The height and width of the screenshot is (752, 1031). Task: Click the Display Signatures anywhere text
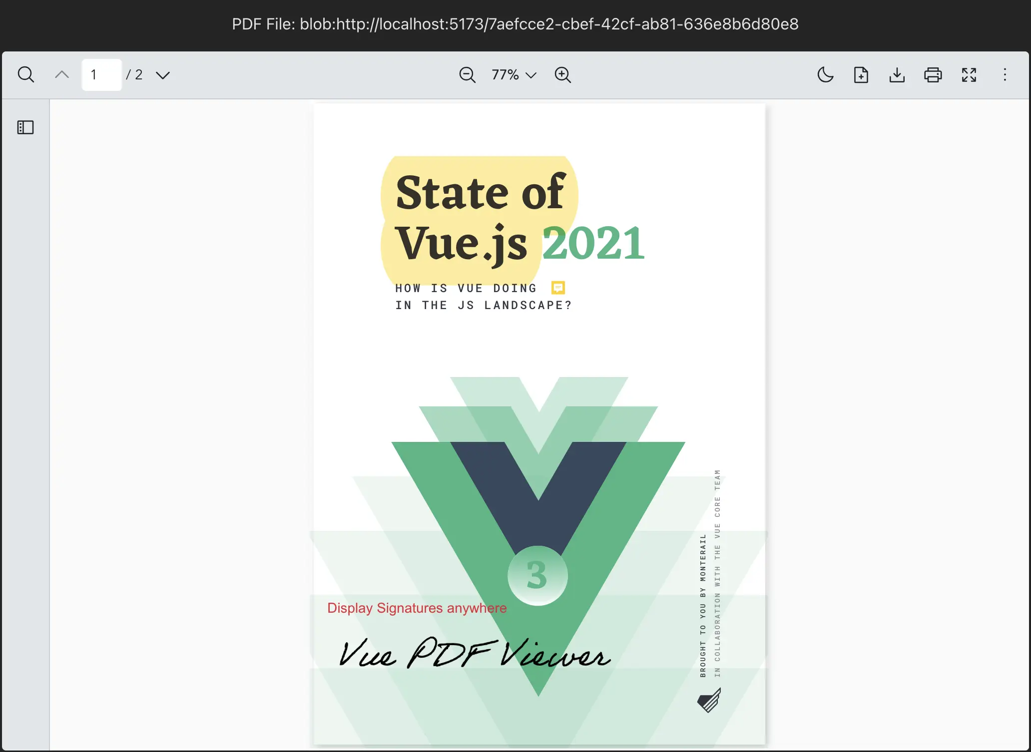[x=417, y=608]
